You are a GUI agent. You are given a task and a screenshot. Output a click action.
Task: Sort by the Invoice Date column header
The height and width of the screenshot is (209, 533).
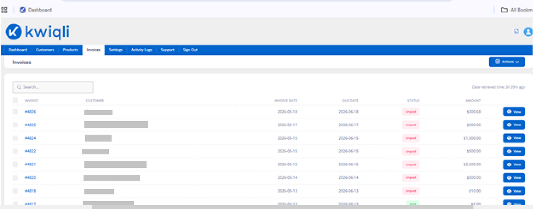click(x=286, y=101)
